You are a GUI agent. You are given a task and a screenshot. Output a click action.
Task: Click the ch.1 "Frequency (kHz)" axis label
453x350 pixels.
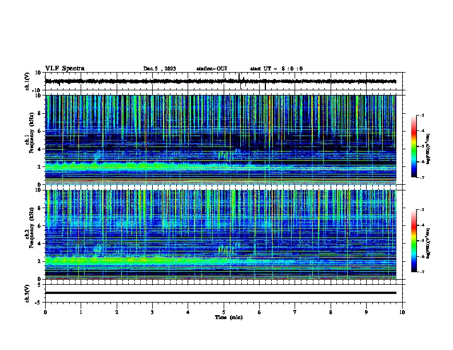[31, 133]
